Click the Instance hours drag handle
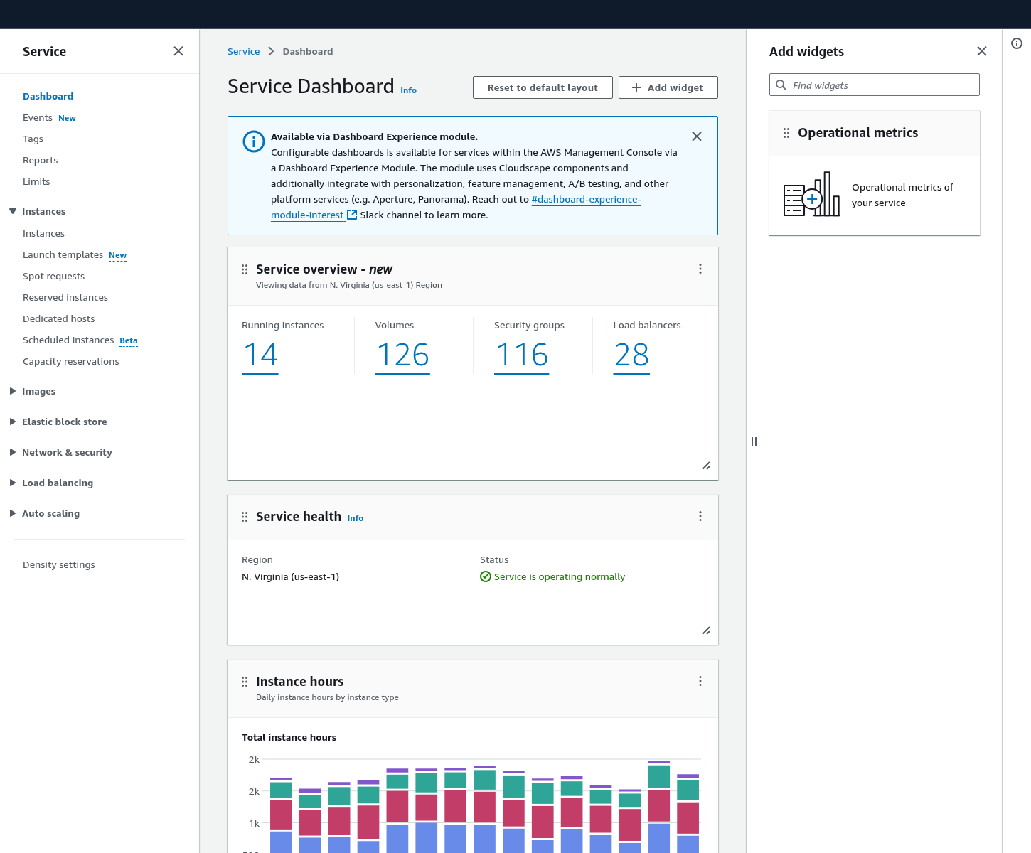Screen dimensions: 1031x853 point(245,682)
